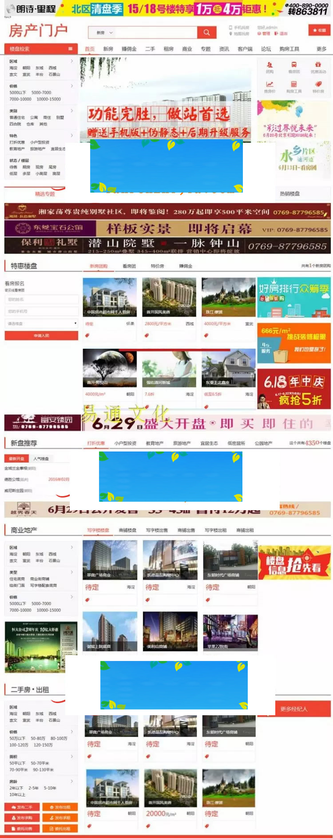Click the 您的姓名 input field
Viewport: 333px width, 838px height.
(x=41, y=299)
